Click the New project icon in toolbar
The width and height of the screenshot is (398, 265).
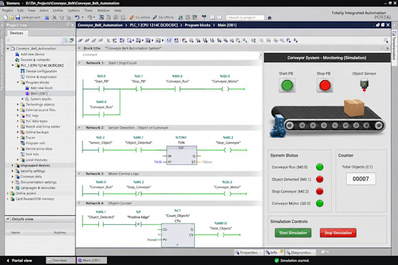coord(6,17)
